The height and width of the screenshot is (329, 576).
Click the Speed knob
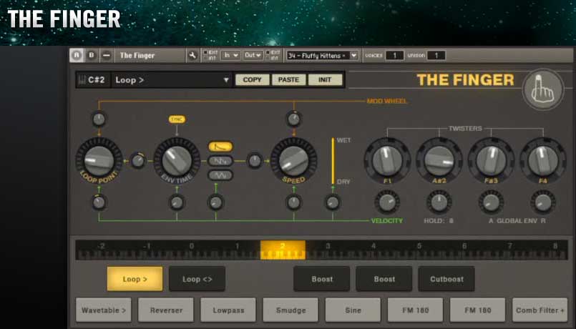(293, 160)
